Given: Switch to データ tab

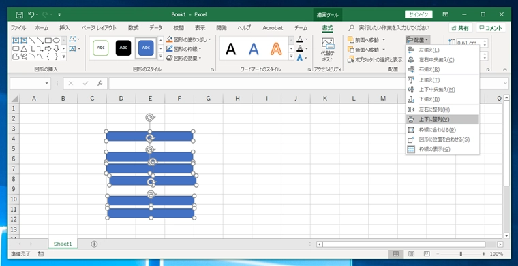Looking at the screenshot, I should tap(156, 28).
